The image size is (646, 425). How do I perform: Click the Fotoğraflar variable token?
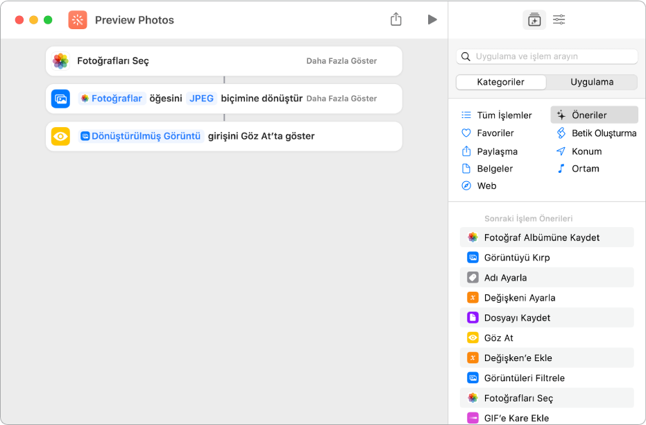(112, 99)
